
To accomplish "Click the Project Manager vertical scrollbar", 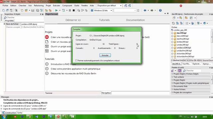I will click(x=212, y=43).
